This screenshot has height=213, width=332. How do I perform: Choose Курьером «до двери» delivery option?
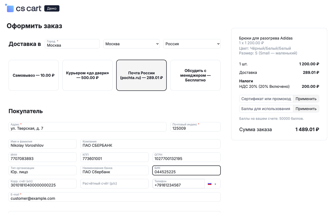(x=87, y=75)
